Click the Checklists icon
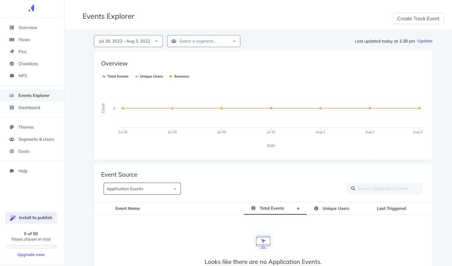Screen dimensions: 452x266 click(x=12, y=63)
